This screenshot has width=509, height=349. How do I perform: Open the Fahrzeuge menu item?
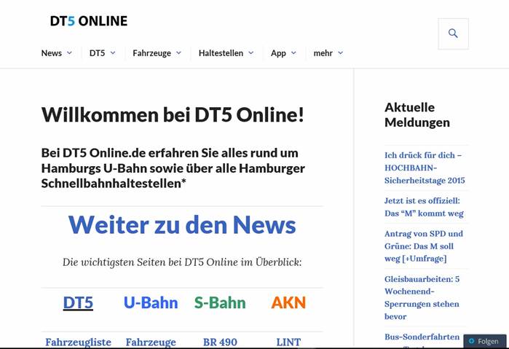(x=151, y=53)
